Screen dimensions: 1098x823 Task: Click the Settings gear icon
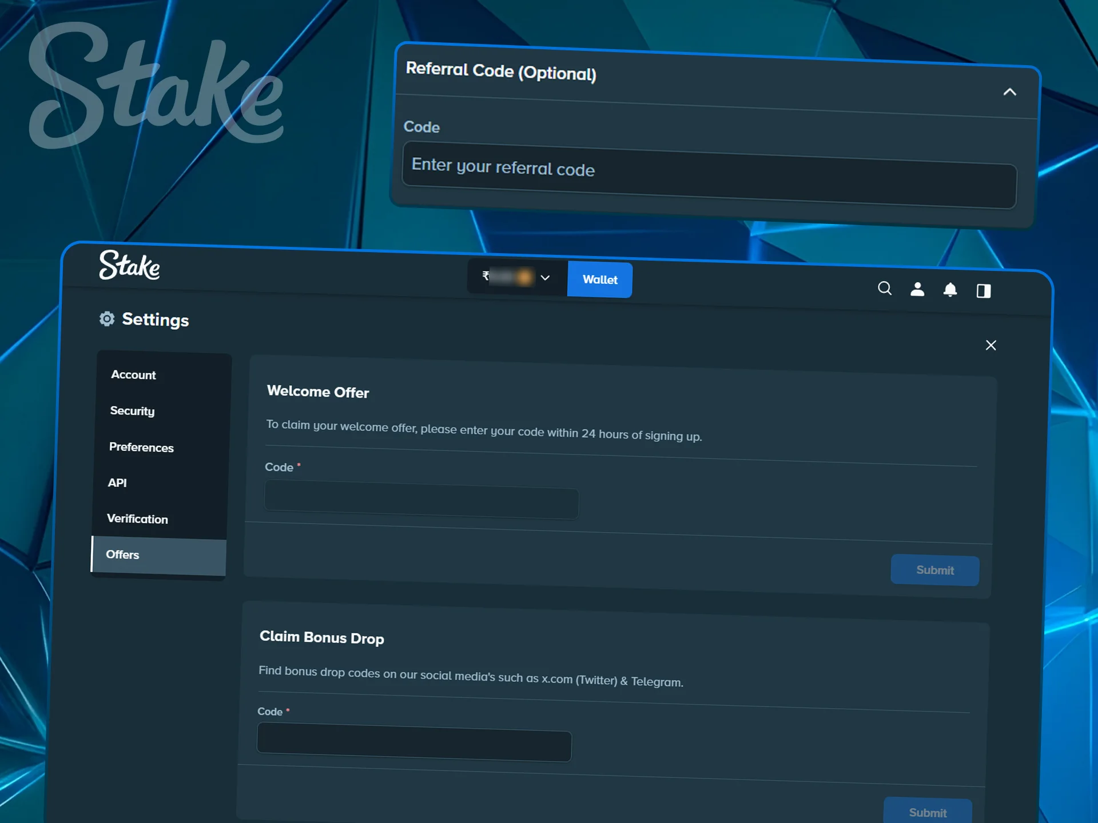pyautogui.click(x=107, y=318)
